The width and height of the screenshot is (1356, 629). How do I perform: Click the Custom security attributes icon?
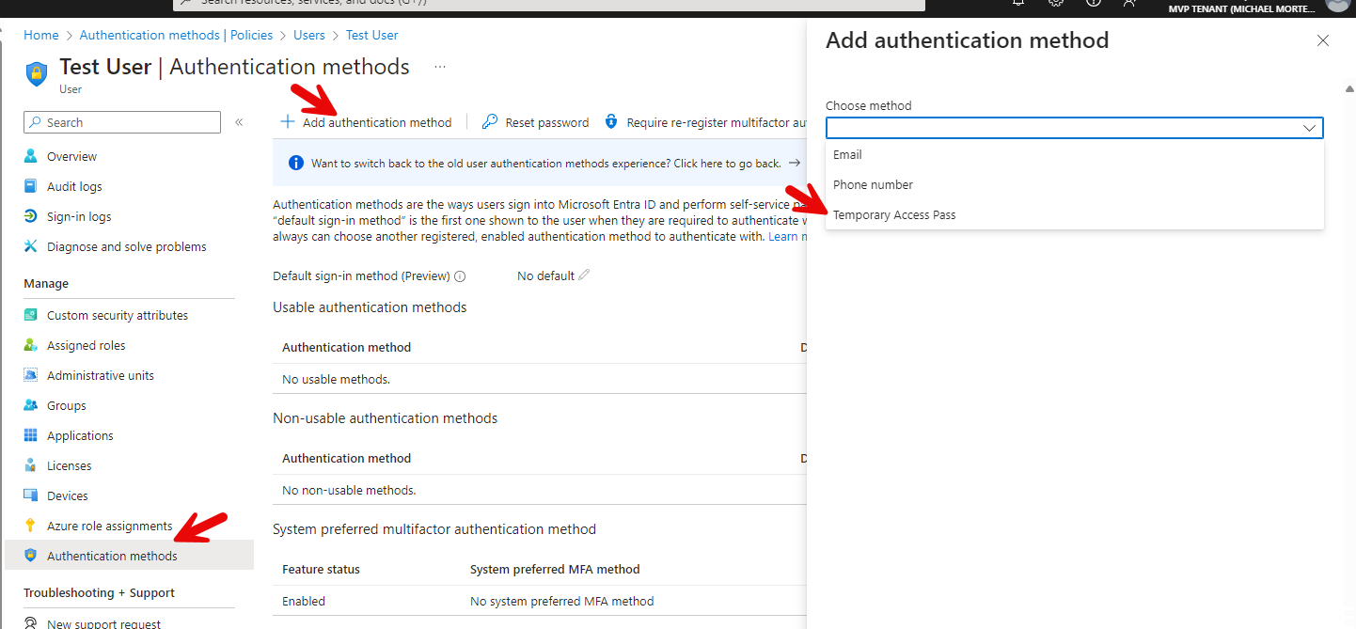click(x=31, y=316)
